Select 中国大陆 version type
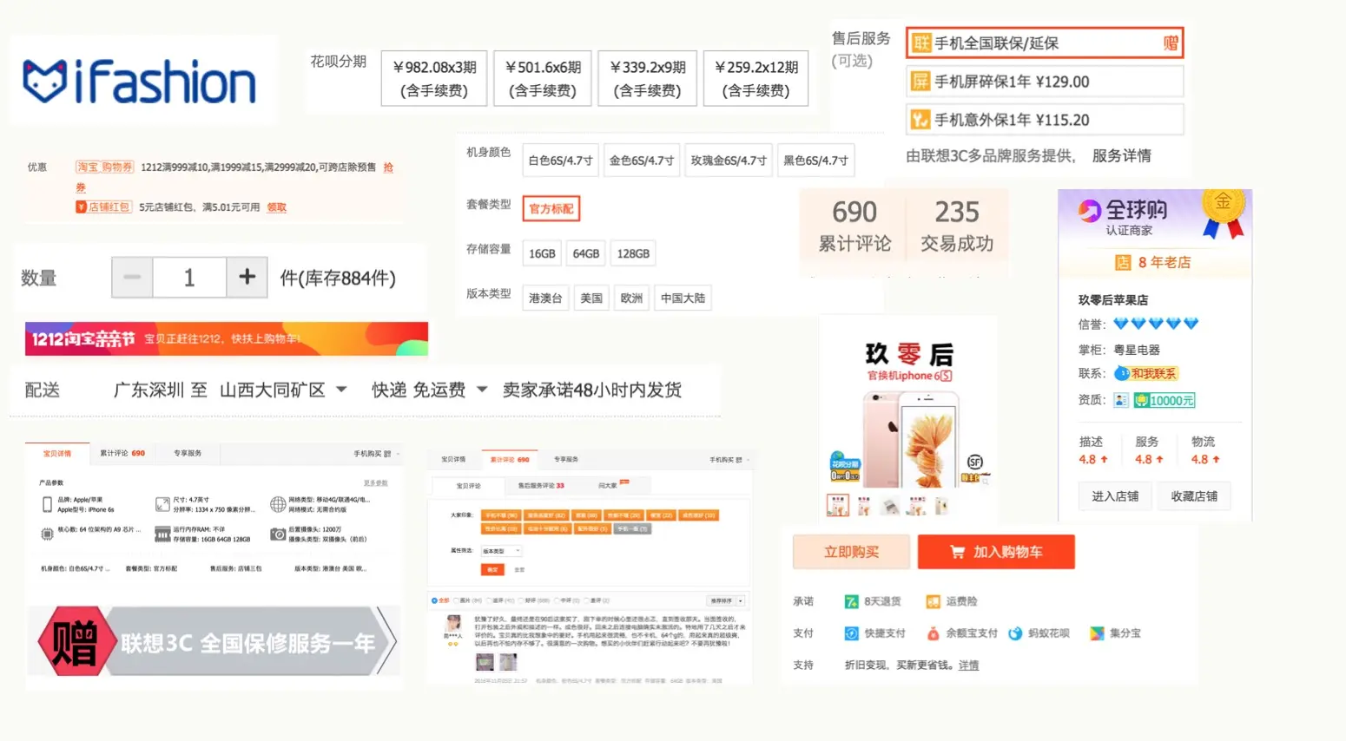Viewport: 1346px width, 741px height. point(683,298)
